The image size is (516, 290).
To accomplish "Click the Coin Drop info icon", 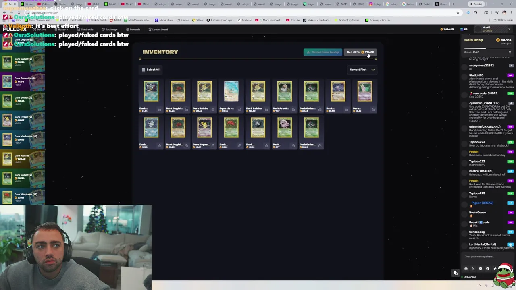I will pyautogui.click(x=510, y=52).
